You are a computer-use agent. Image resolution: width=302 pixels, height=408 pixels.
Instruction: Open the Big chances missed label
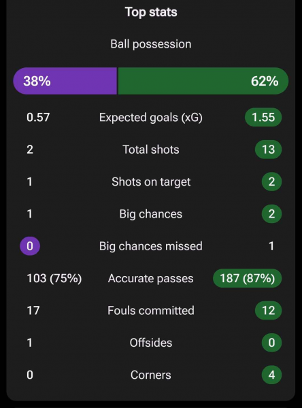(x=151, y=246)
